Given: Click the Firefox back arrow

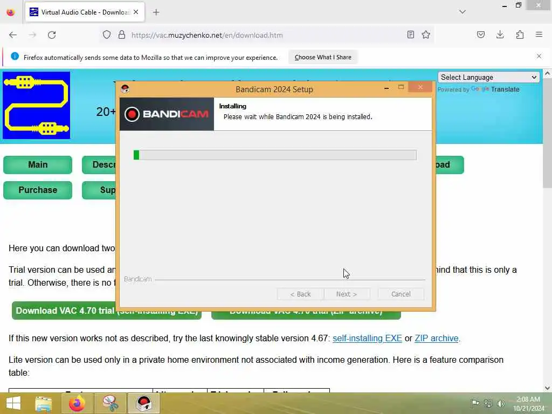Looking at the screenshot, I should (13, 35).
